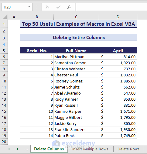Select row 5 header
The height and width of the screenshot is (154, 147).
pos(4,51)
